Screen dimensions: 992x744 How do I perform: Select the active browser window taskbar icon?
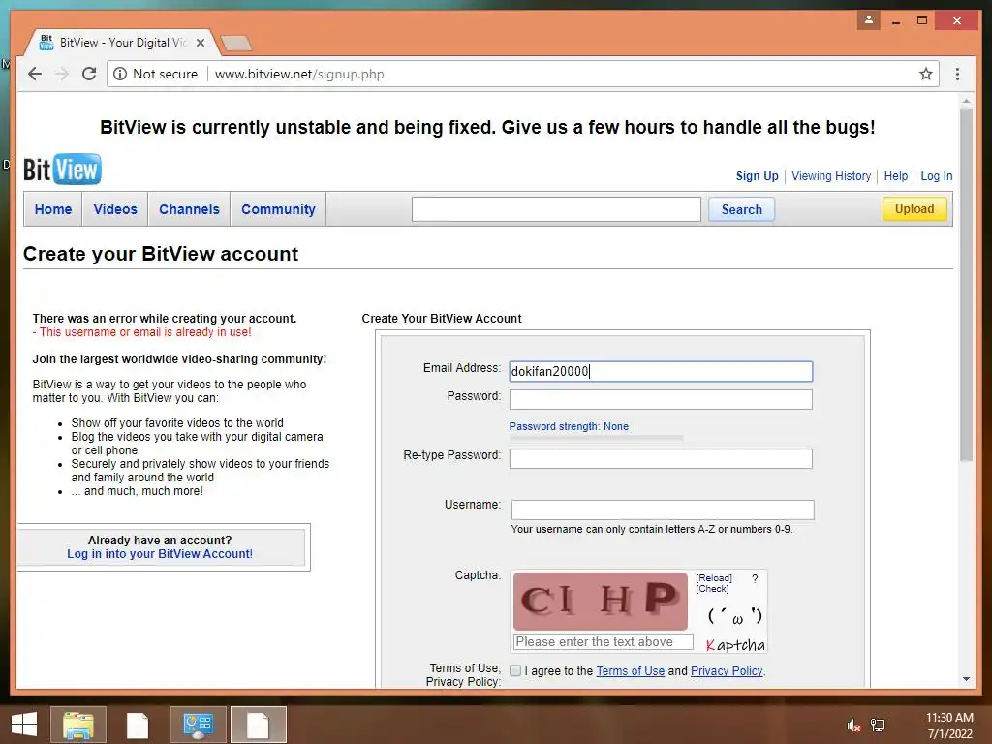tap(258, 725)
